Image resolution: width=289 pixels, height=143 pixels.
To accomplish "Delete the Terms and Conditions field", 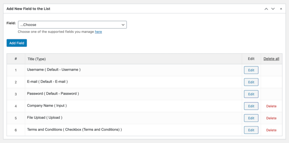I will (271, 130).
